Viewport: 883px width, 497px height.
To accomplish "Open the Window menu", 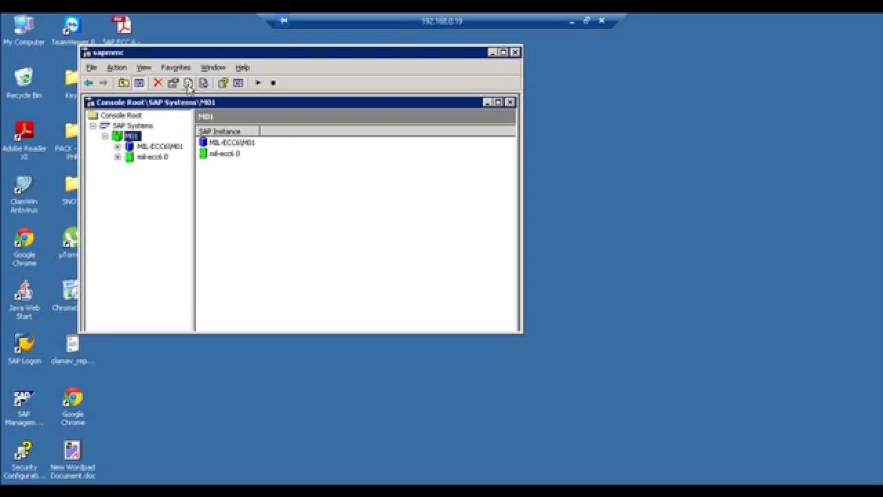I will click(213, 68).
